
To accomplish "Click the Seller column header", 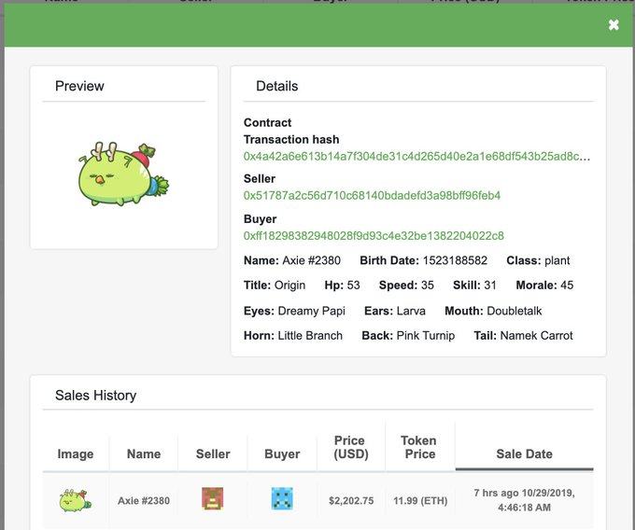I will pos(213,453).
